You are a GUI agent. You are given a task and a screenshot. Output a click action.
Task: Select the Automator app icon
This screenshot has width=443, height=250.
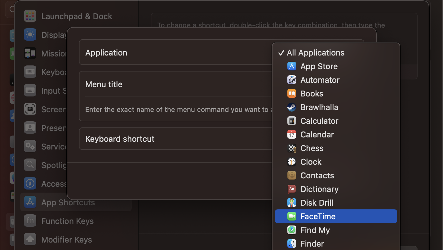click(291, 80)
